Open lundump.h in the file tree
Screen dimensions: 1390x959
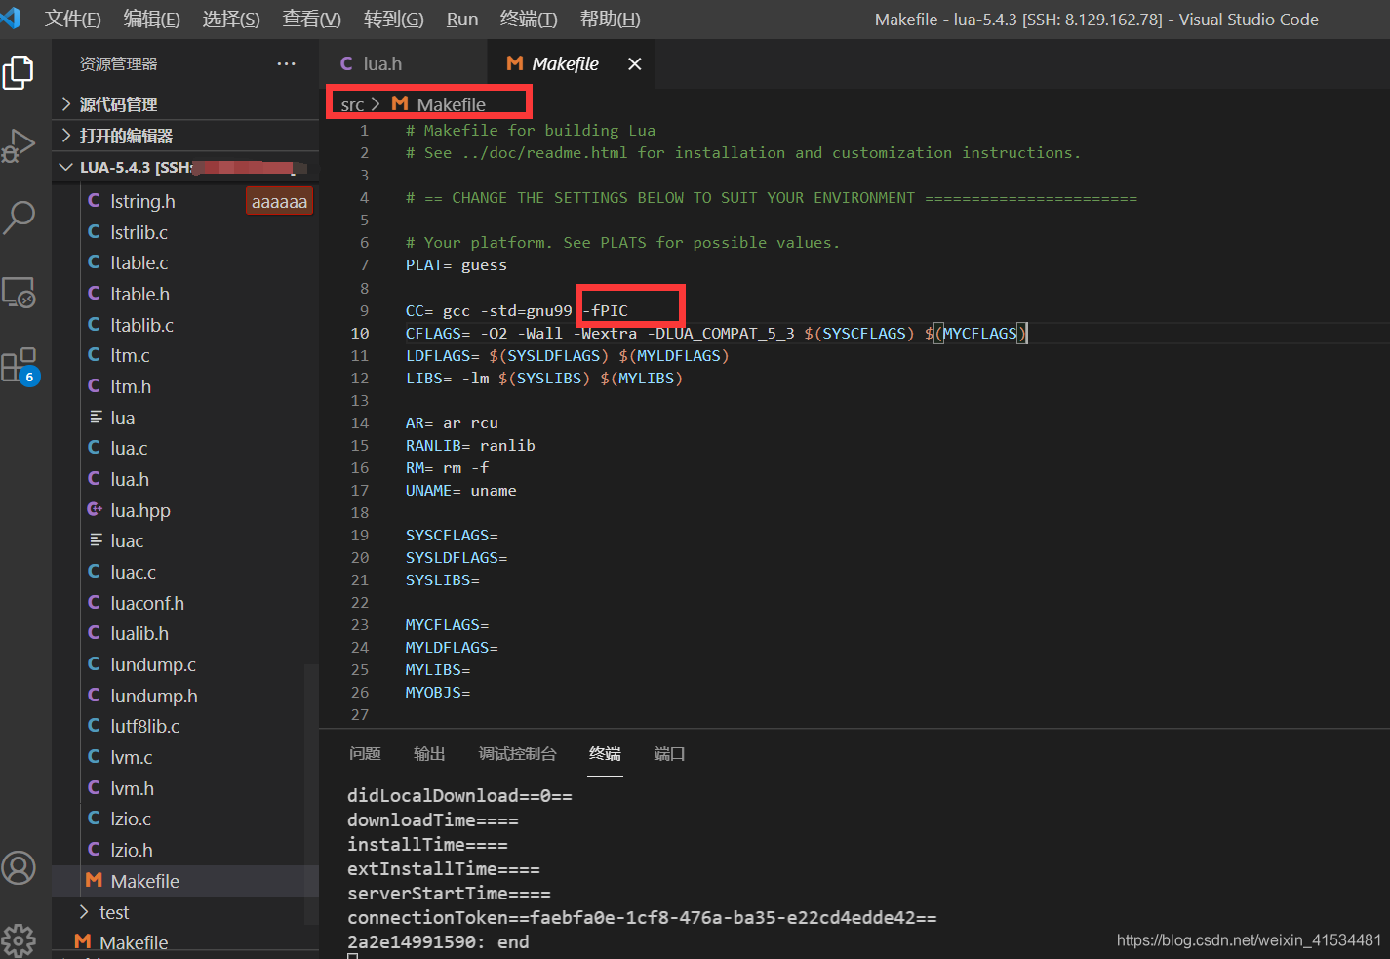click(x=154, y=696)
